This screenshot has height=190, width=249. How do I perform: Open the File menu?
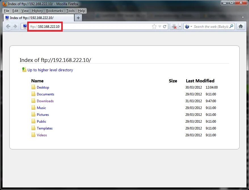(x=7, y=11)
